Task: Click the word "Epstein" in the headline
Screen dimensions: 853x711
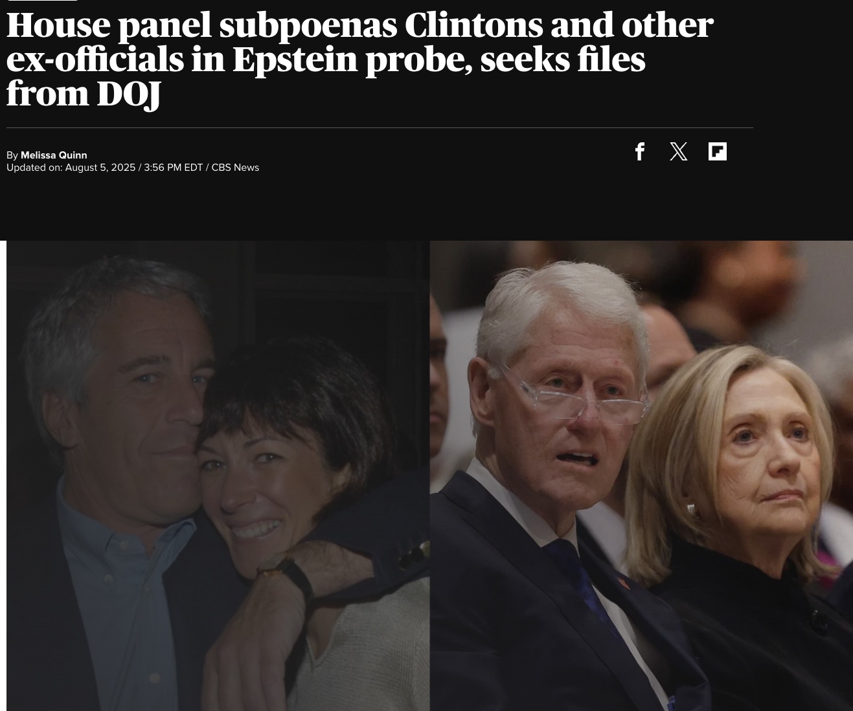Action: (x=294, y=60)
